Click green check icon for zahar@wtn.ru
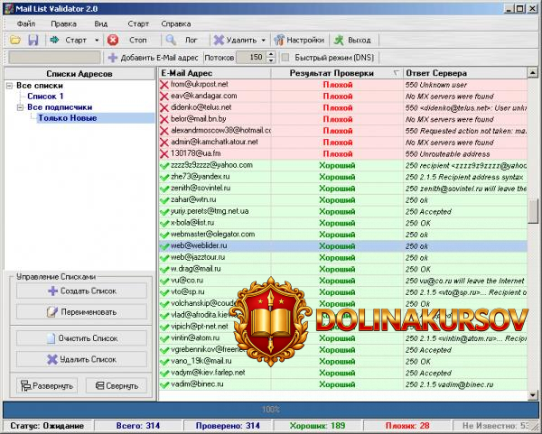 (x=164, y=200)
